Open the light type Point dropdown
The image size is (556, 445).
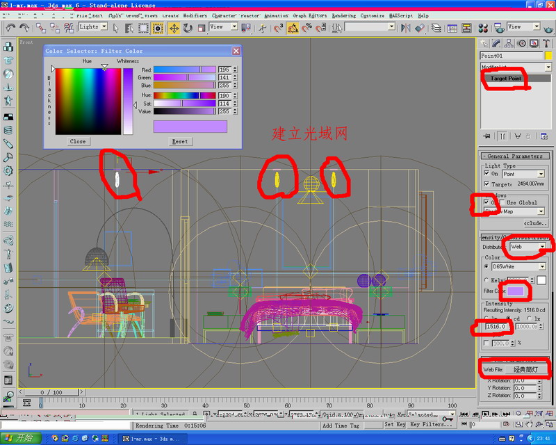pos(541,174)
